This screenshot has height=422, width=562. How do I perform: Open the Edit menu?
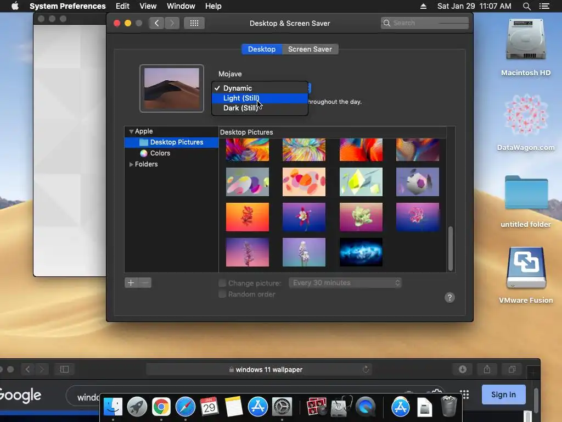click(x=122, y=6)
